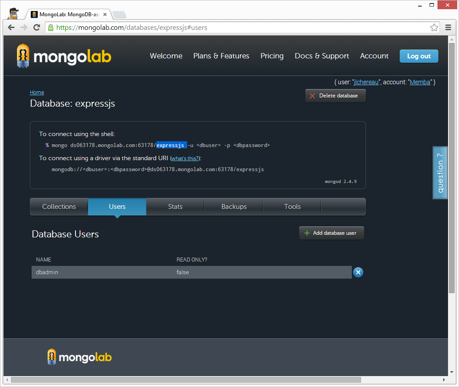Click the Log out button
The height and width of the screenshot is (387, 459).
pos(419,56)
